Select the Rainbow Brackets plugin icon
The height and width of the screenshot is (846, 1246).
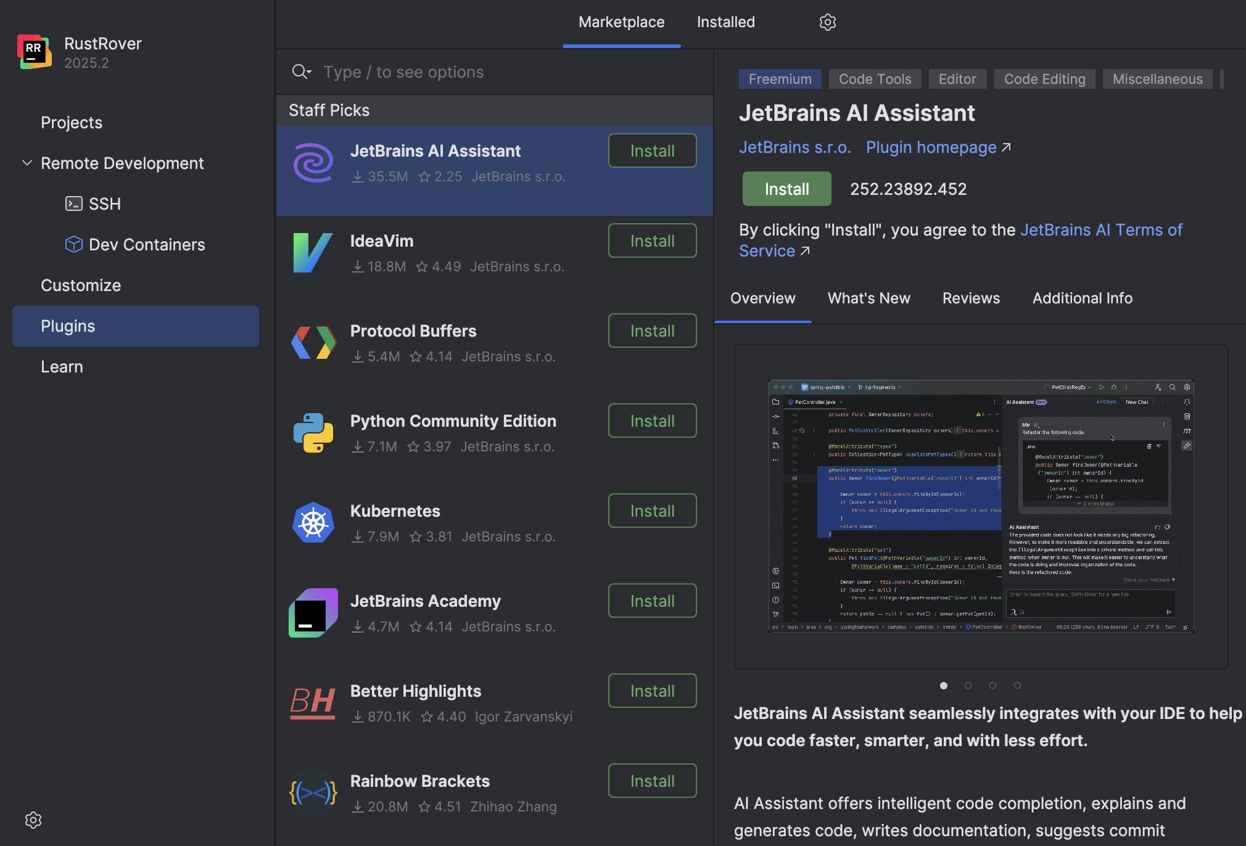coord(313,793)
